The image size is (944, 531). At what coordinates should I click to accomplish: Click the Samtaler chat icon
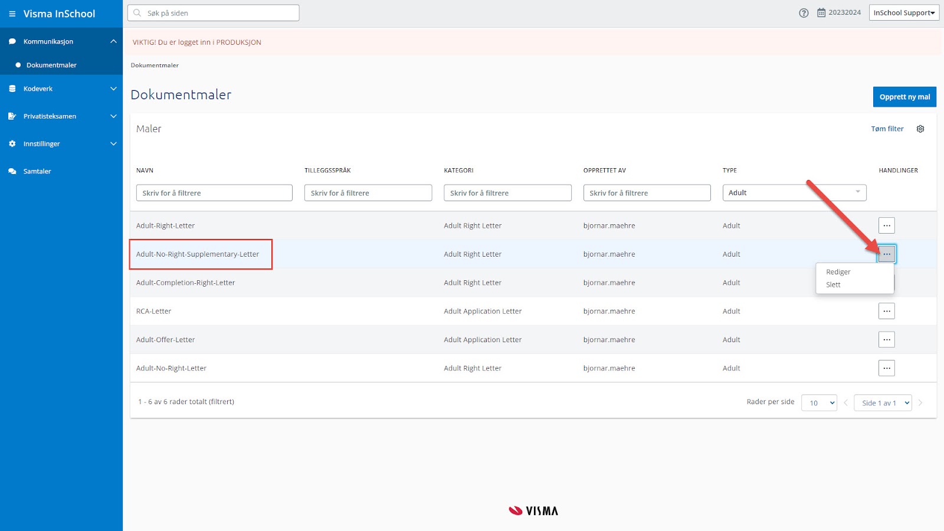point(12,171)
